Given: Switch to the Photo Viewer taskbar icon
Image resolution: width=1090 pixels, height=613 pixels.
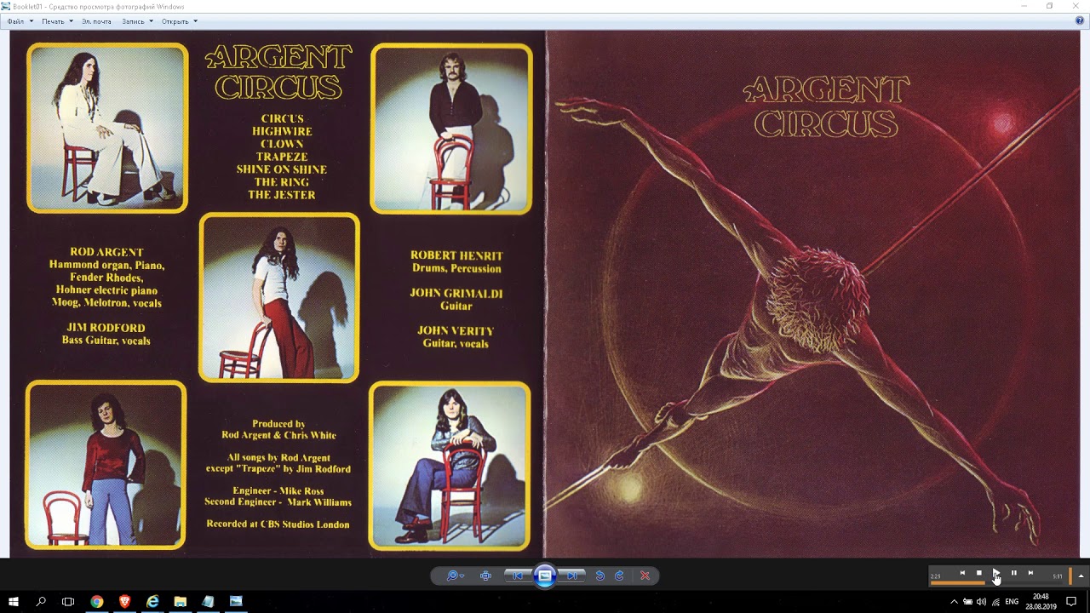Looking at the screenshot, I should tap(236, 601).
